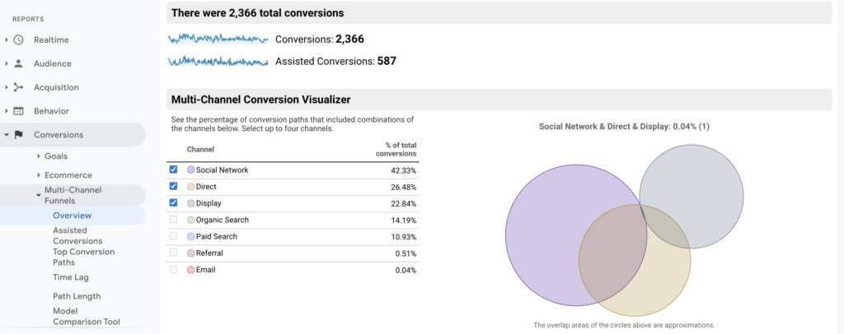Click the Organic Search green swatch
844x334 pixels.
(x=190, y=220)
